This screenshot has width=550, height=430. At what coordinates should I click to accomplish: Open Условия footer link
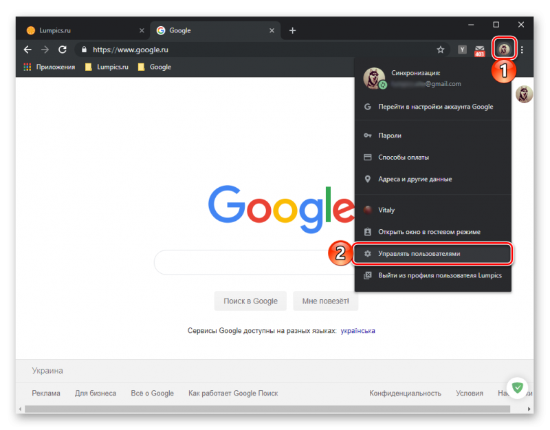pyautogui.click(x=470, y=393)
